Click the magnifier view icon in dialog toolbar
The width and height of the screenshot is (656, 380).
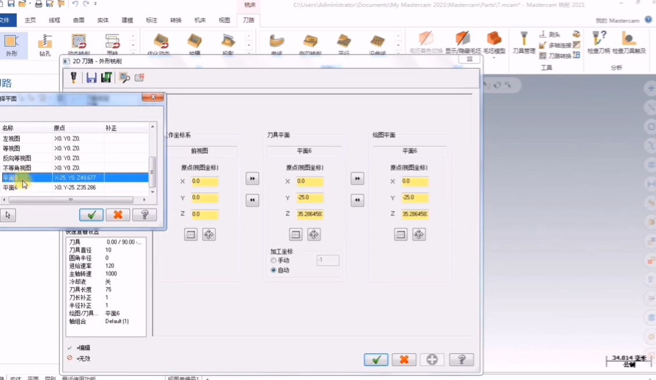124,77
